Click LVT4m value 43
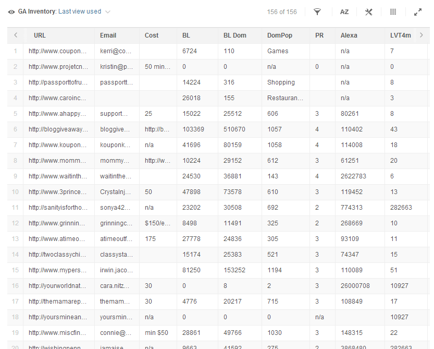This screenshot has height=349, width=434. [x=394, y=129]
